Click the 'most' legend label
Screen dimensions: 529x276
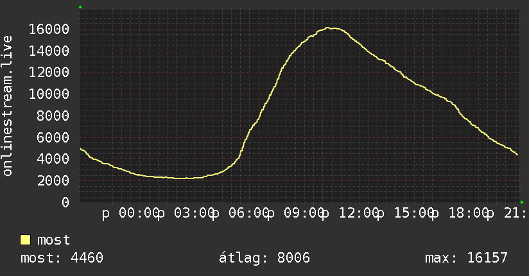point(53,240)
